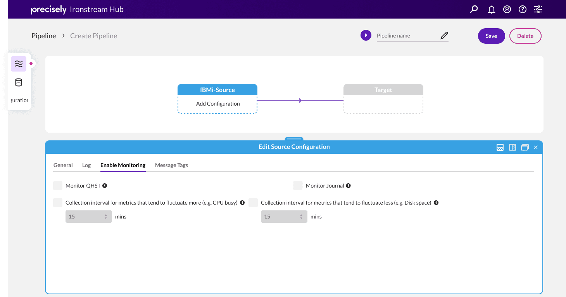Enable the Monitor Journal checkbox
Viewport: 566px width, 297px height.
pos(298,186)
